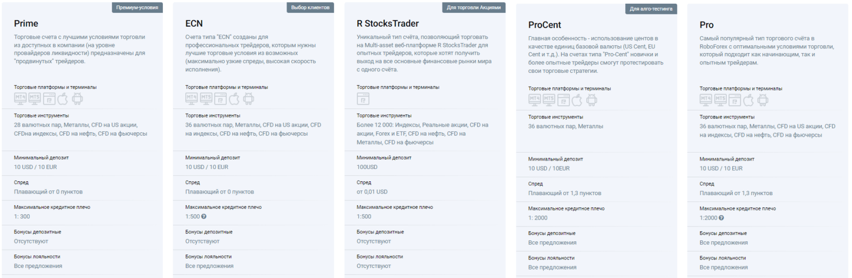This screenshot has width=852, height=278.
Task: Click R StocksTrader web platform icon
Action: point(363,98)
